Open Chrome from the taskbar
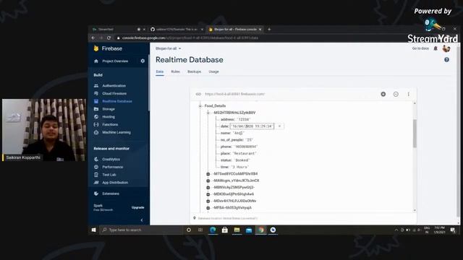463x260 pixels. [260, 230]
